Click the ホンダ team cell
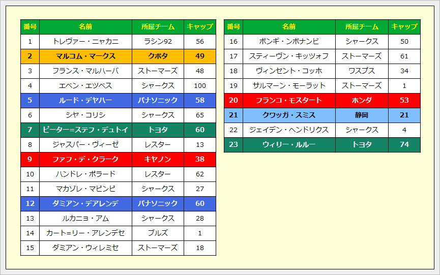 362,101
